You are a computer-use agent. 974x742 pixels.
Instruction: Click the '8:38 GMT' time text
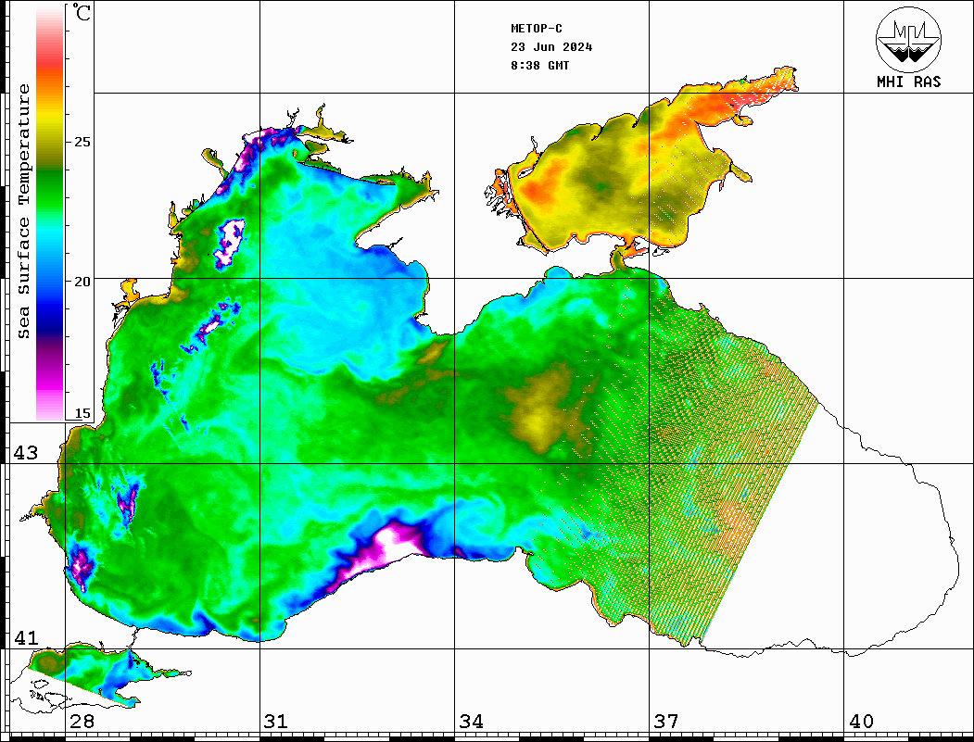(x=539, y=65)
